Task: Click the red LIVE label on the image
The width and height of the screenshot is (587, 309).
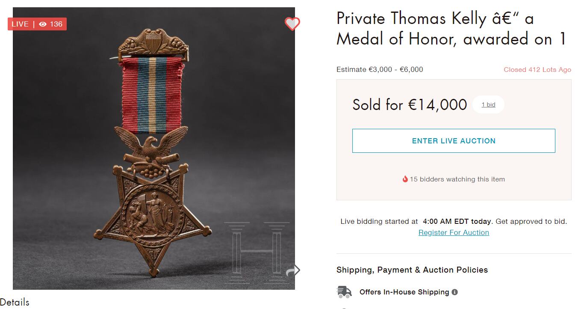Action: (20, 24)
